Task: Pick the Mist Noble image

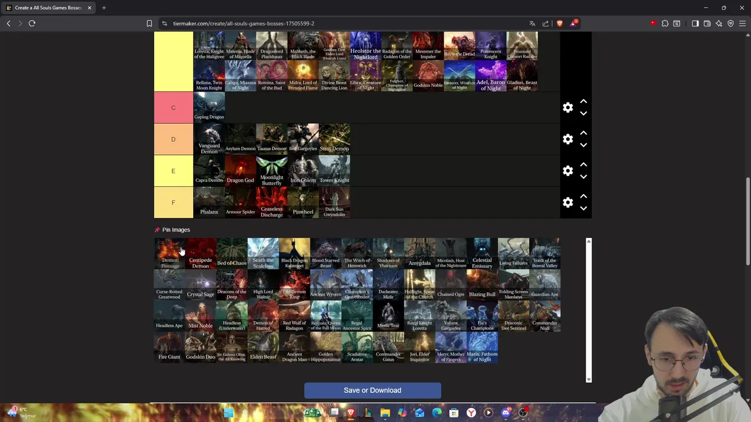Action: click(201, 316)
